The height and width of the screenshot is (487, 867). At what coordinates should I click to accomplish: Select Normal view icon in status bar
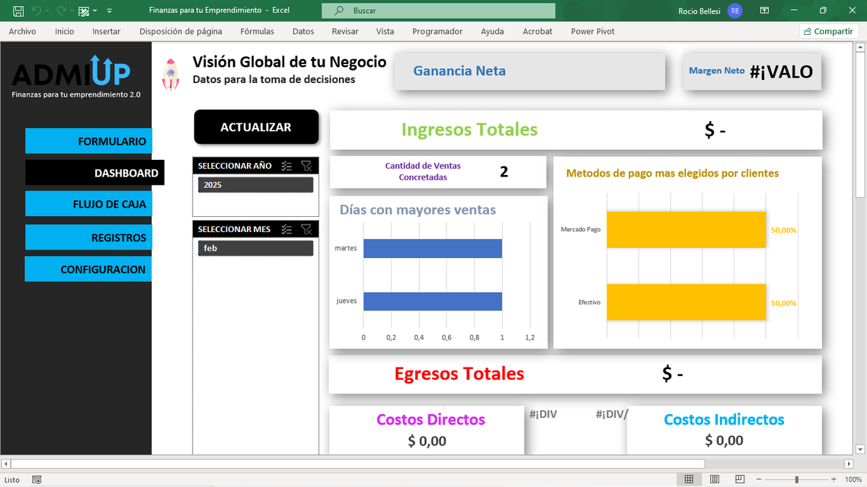click(x=689, y=479)
